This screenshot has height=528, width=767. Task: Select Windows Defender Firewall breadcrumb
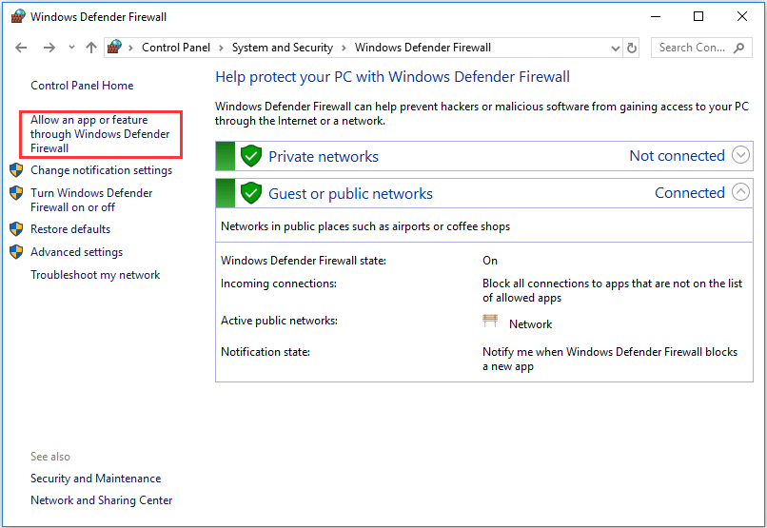423,48
